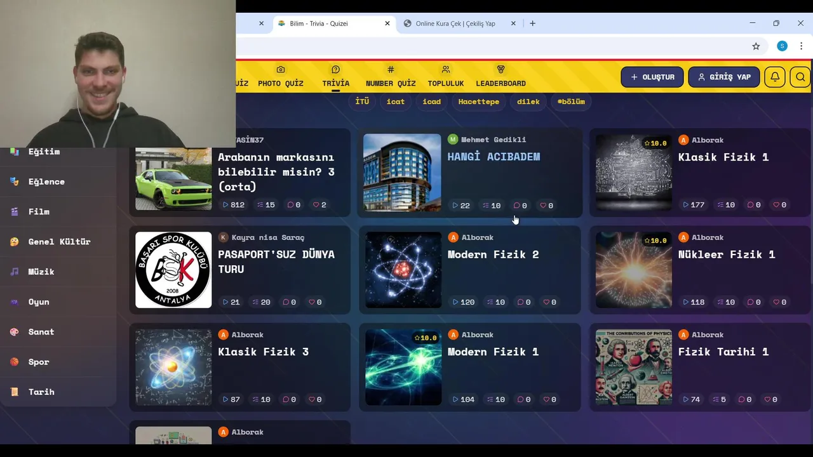This screenshot has width=813, height=457.
Task: Click the comment icon on Klasik Fizik 3
Action: point(286,399)
